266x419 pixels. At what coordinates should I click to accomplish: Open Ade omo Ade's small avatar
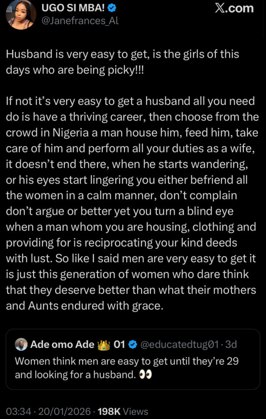tap(21, 345)
